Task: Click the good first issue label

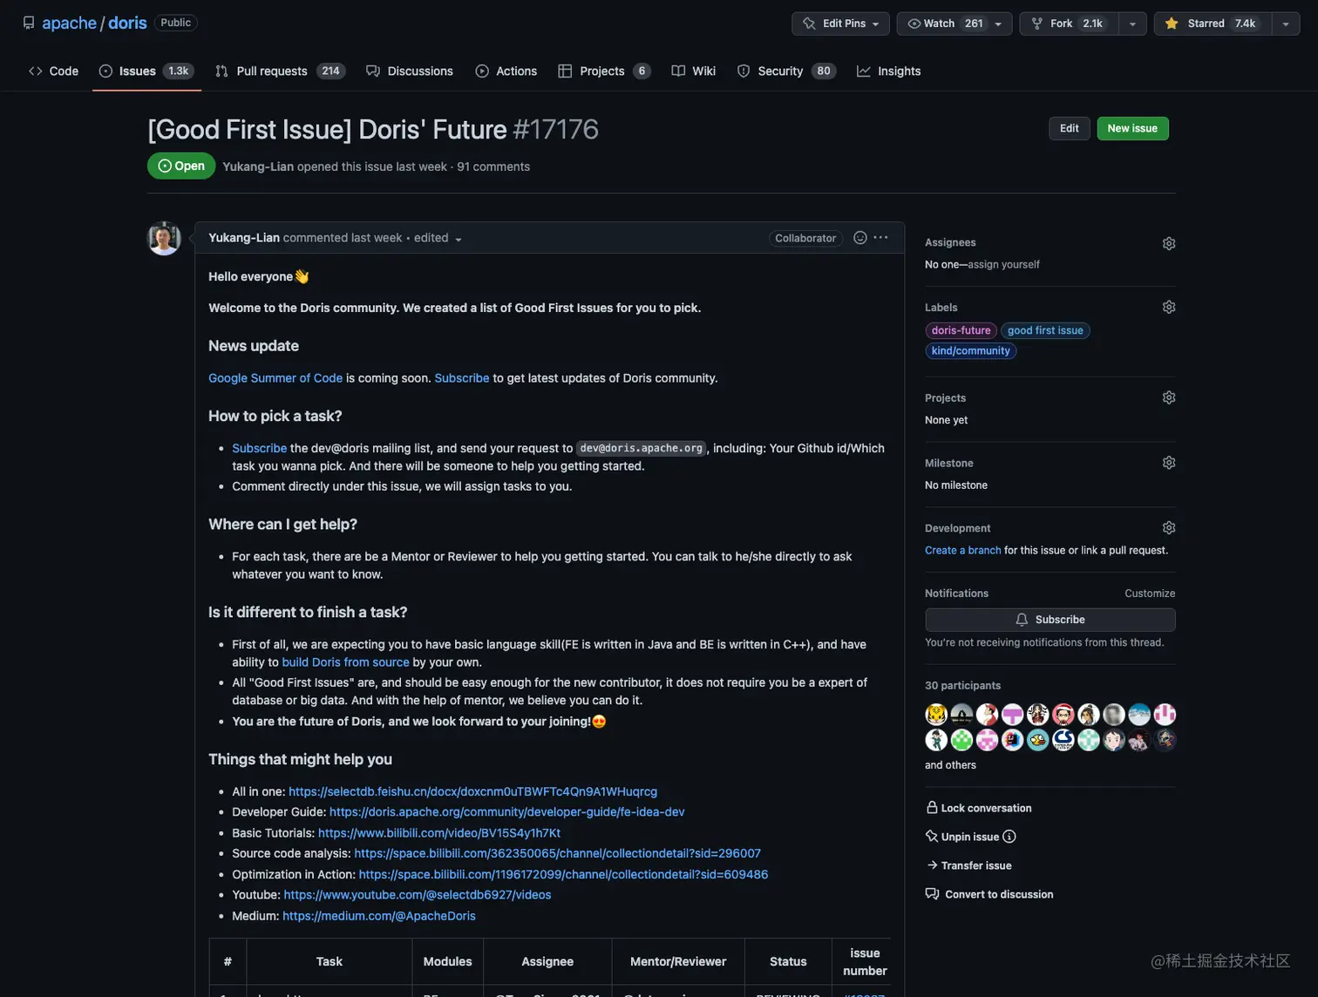Action: tap(1045, 330)
